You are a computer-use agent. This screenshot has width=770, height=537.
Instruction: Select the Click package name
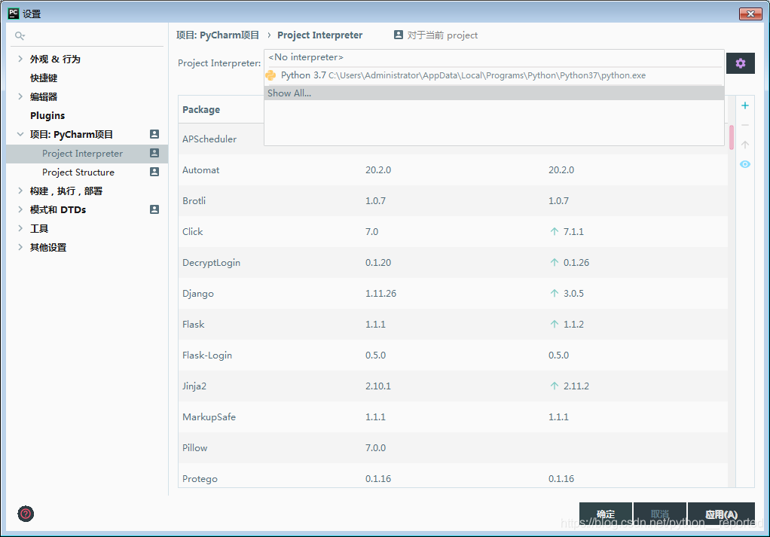193,232
